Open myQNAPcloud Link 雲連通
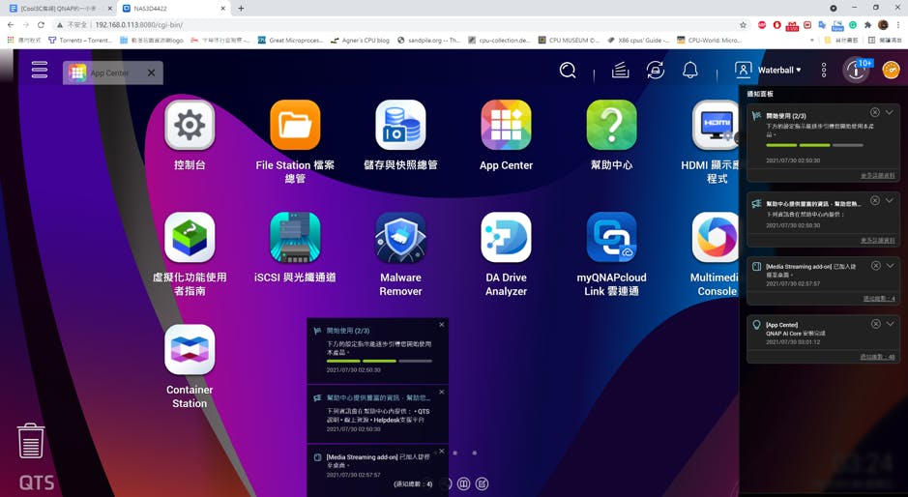 click(x=611, y=238)
